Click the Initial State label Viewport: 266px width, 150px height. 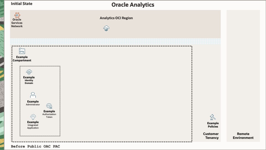pyautogui.click(x=22, y=4)
